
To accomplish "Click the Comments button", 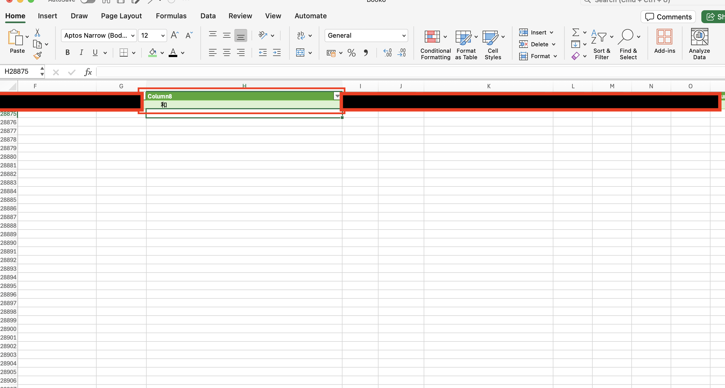I will [x=668, y=17].
